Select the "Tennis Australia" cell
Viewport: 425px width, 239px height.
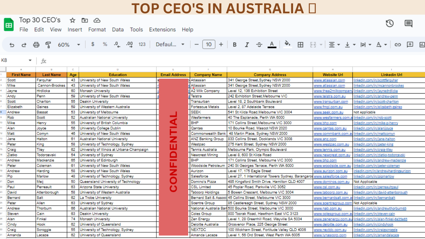tap(208, 150)
